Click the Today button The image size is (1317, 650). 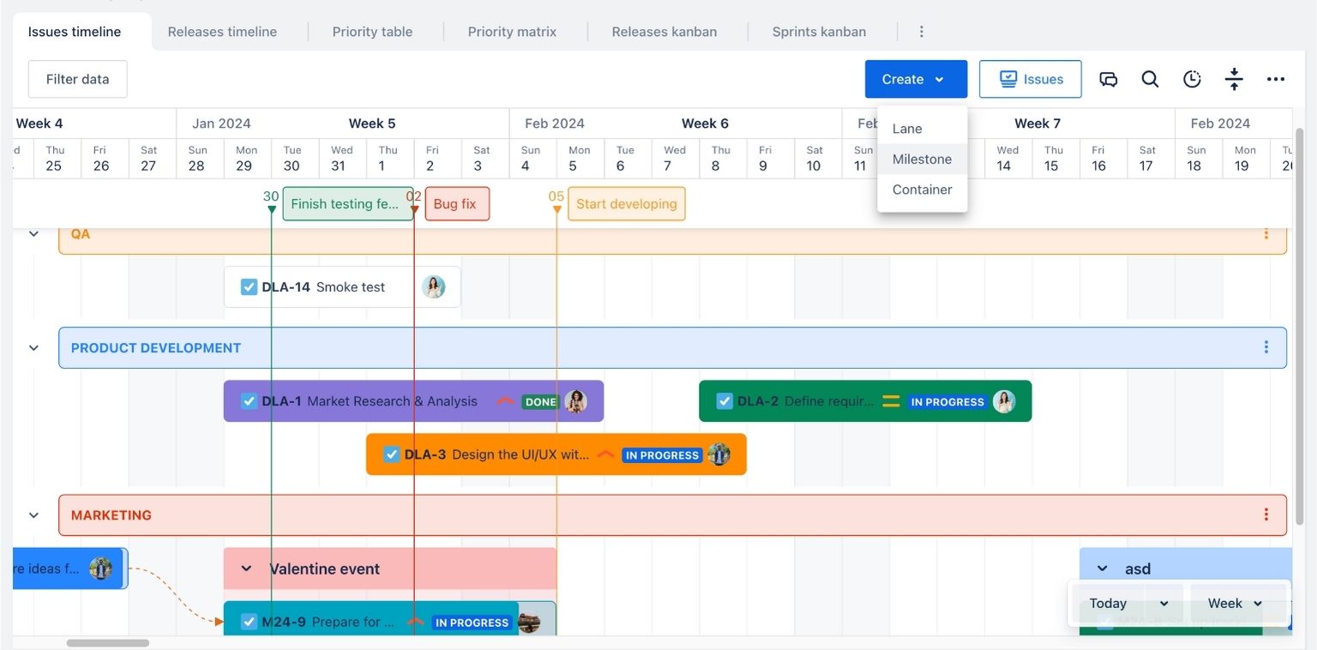[1110, 603]
